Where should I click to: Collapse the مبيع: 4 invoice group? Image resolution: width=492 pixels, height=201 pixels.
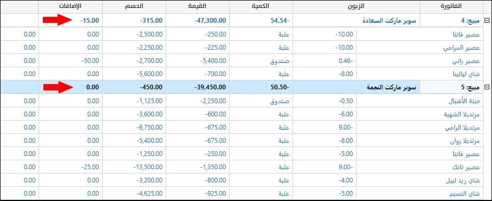487,21
